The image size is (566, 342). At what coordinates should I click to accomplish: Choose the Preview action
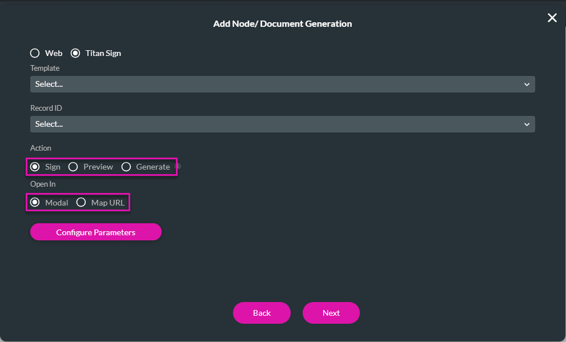pos(73,167)
